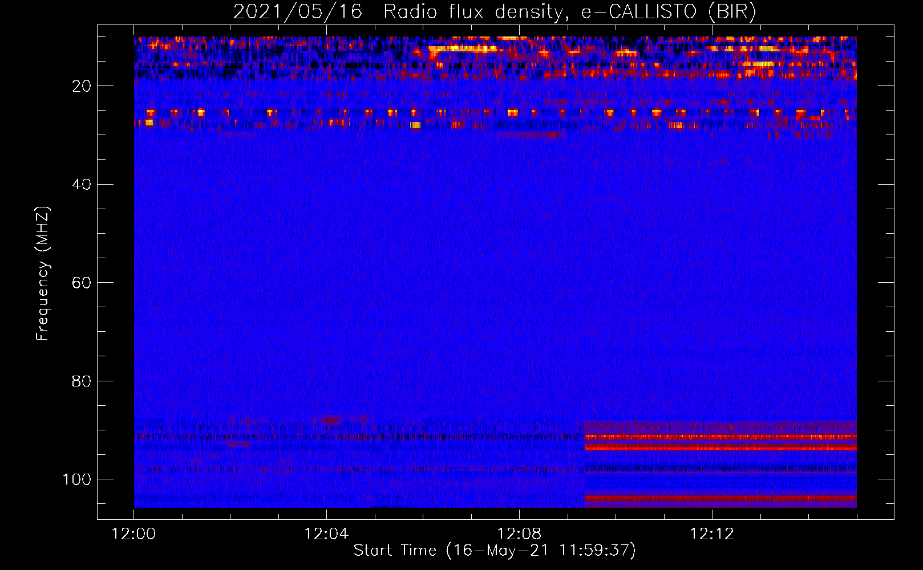Select the 12:12 time tick label
The image size is (923, 570).
click(x=712, y=534)
